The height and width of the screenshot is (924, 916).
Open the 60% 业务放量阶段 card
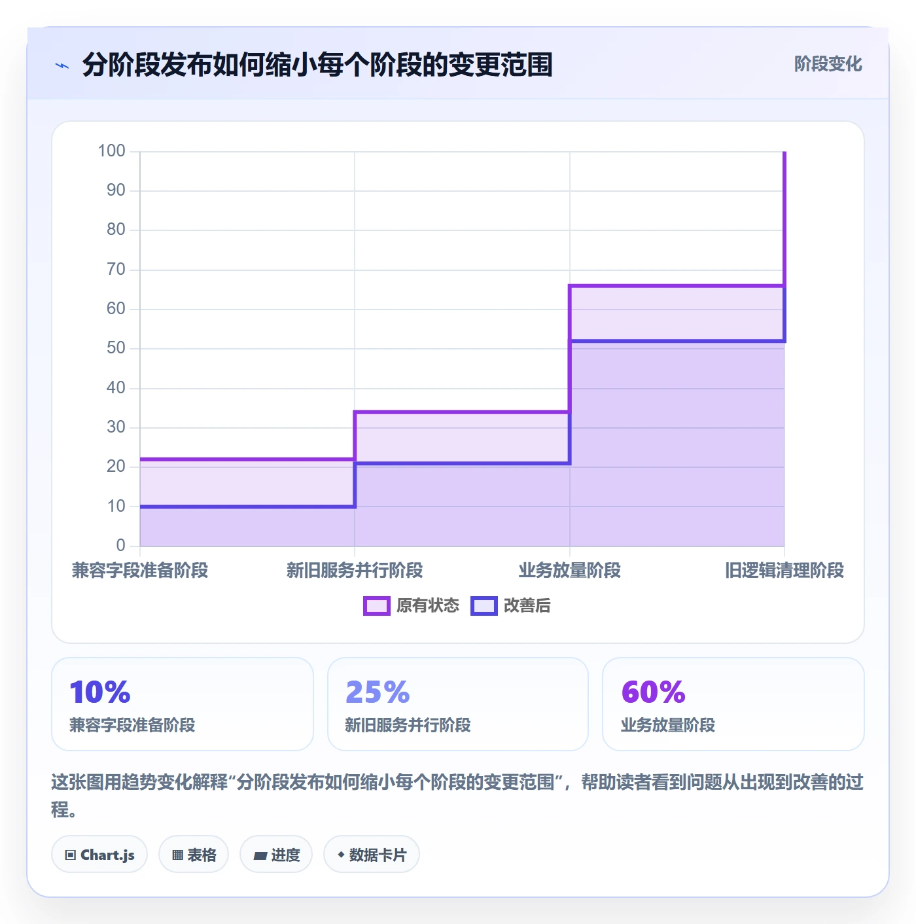point(733,704)
